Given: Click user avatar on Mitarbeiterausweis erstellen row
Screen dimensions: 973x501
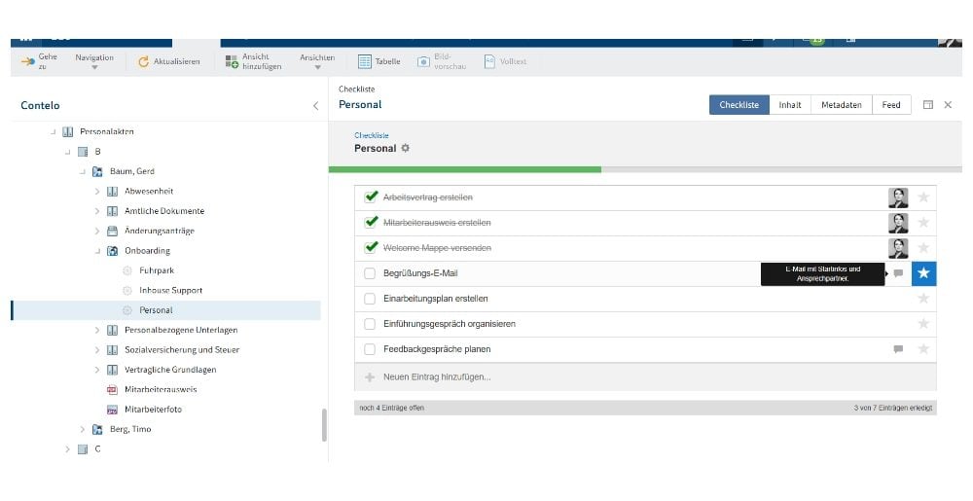Looking at the screenshot, I should [898, 223].
